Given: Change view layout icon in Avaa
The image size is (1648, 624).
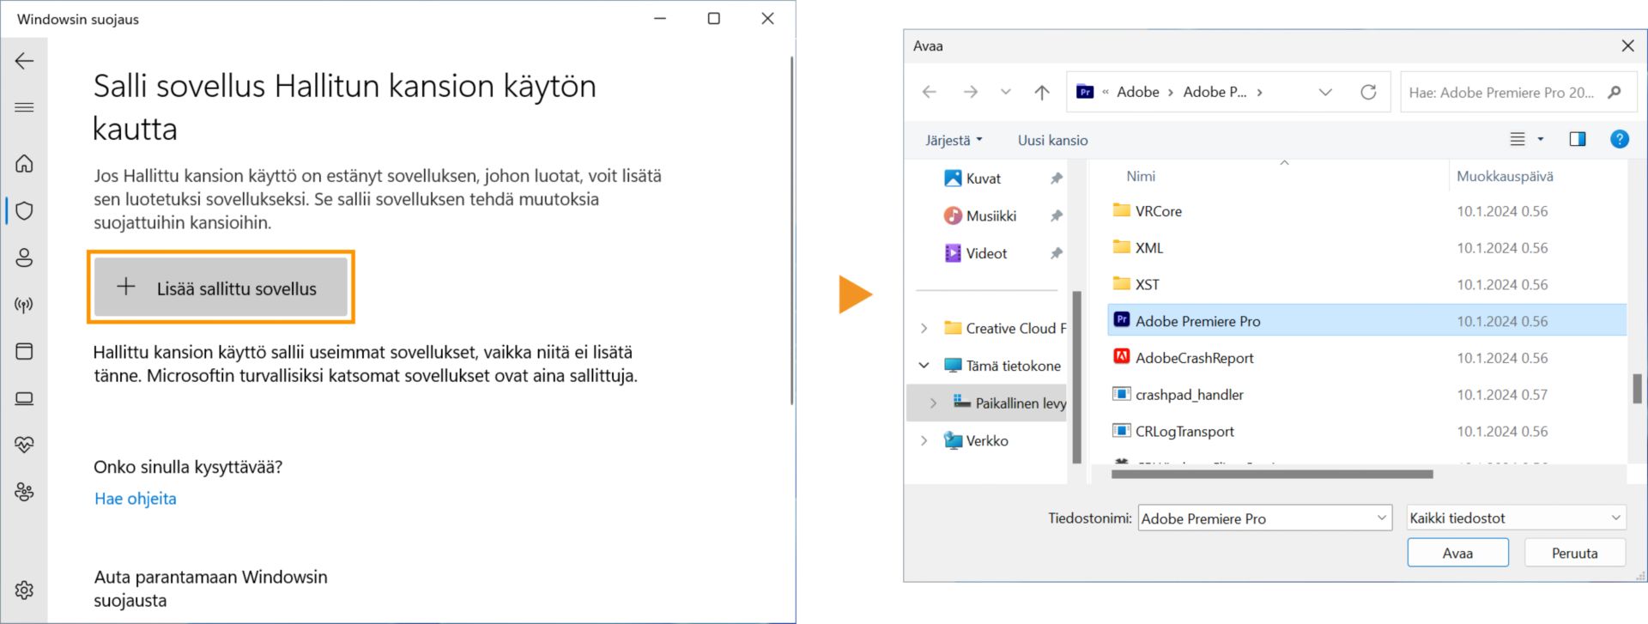Looking at the screenshot, I should coord(1518,139).
